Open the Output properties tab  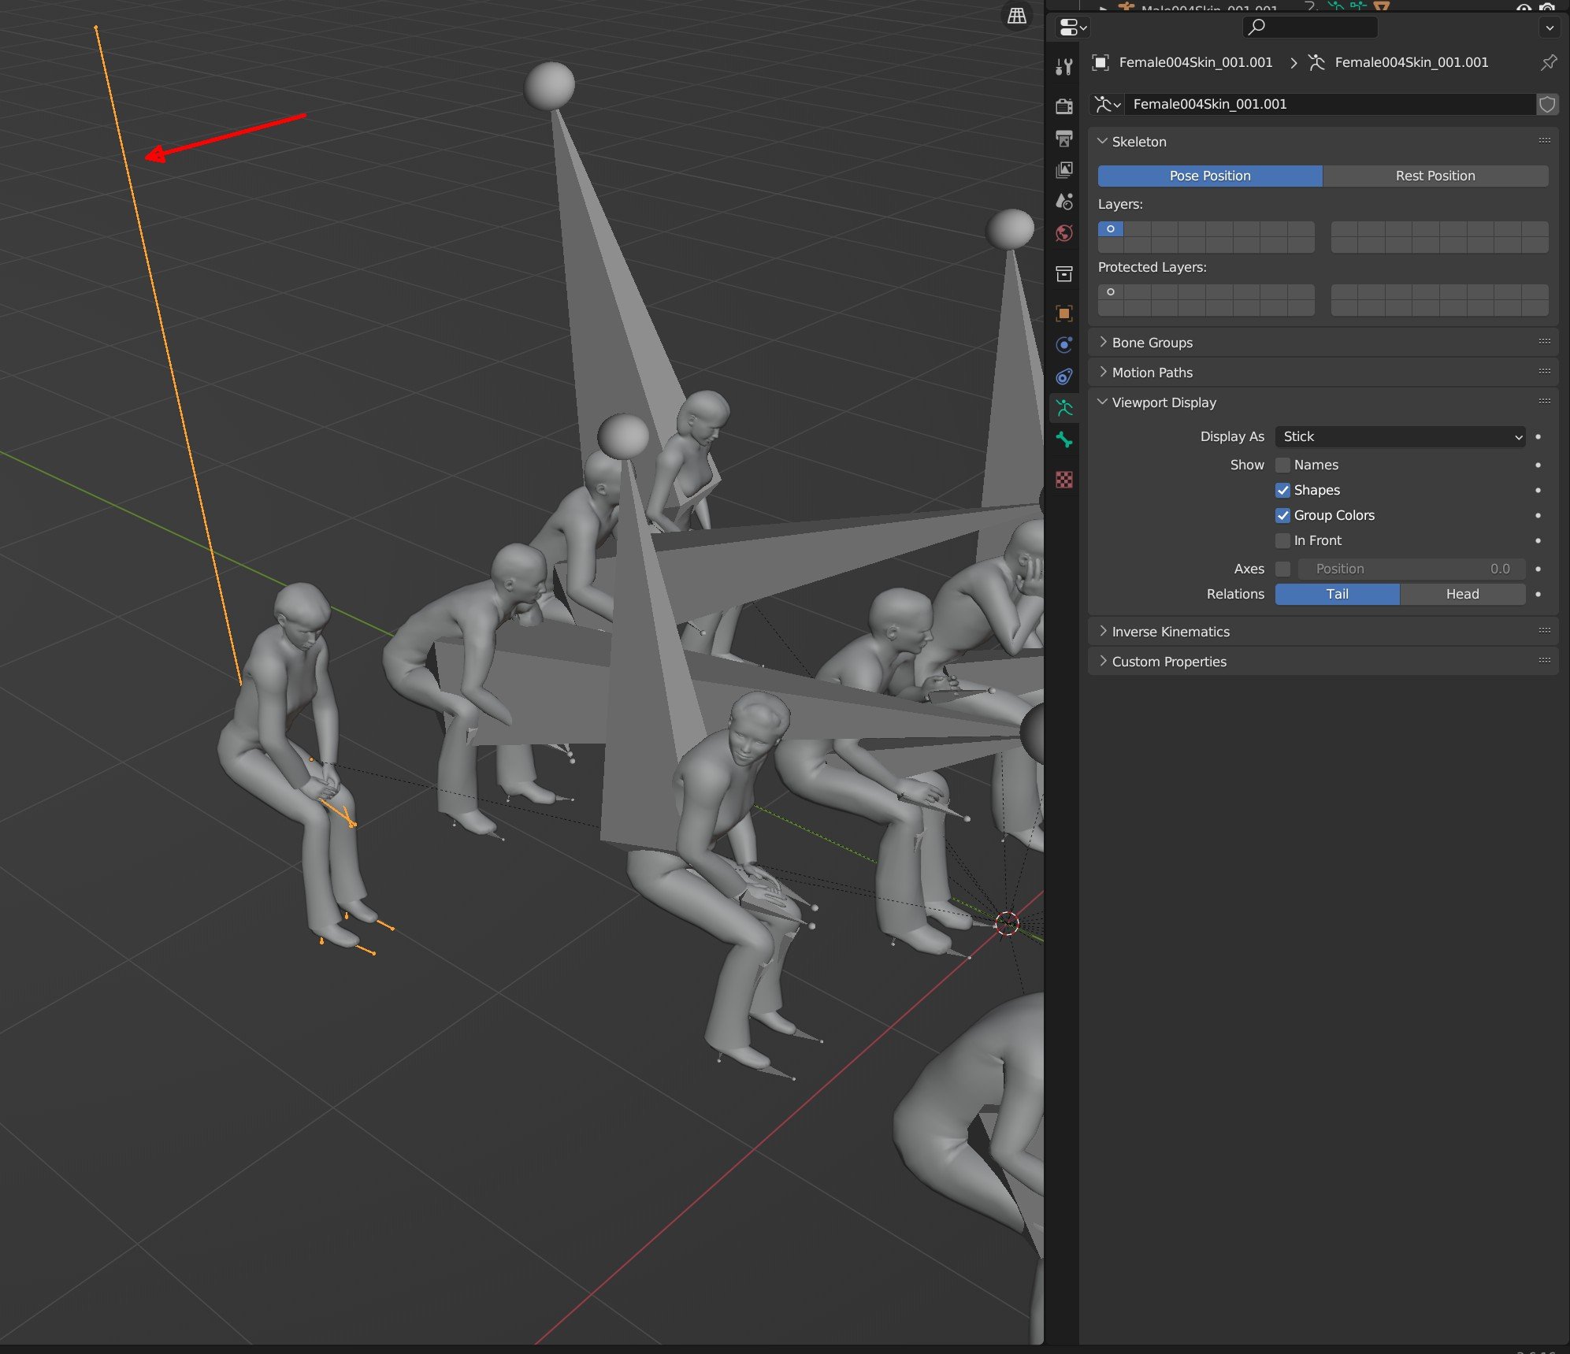(1064, 138)
